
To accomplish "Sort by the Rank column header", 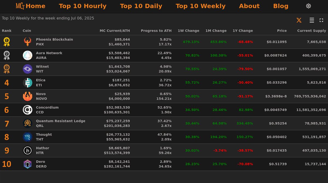I will tap(7, 31).
